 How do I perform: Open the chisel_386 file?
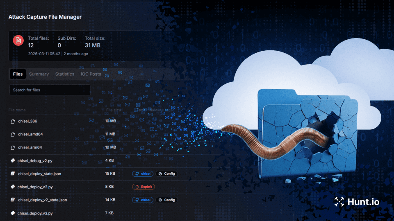pos(27,121)
